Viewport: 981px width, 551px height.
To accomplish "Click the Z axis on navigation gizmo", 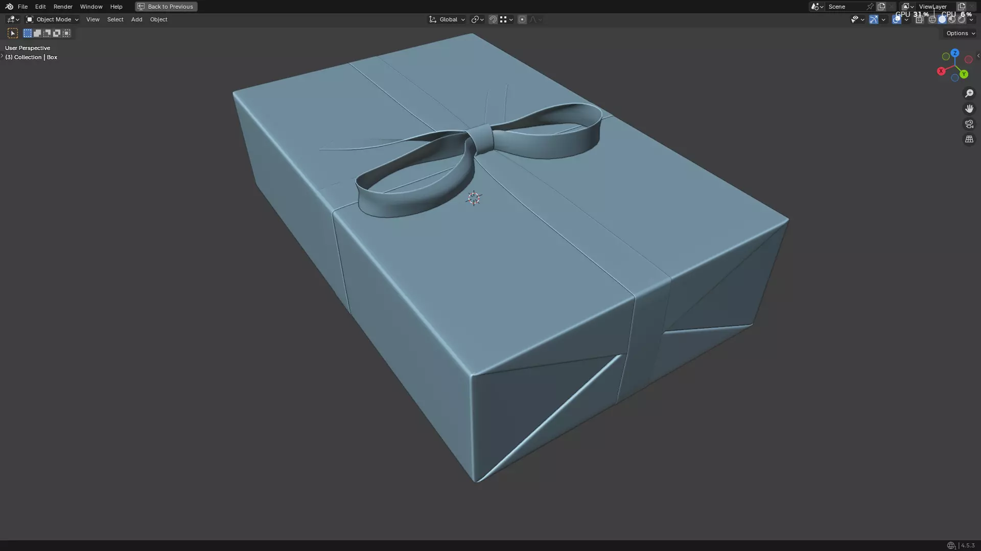I will click(954, 53).
